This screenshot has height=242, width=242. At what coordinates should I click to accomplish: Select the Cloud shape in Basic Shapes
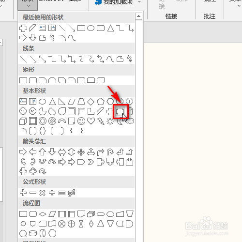pos(130,121)
